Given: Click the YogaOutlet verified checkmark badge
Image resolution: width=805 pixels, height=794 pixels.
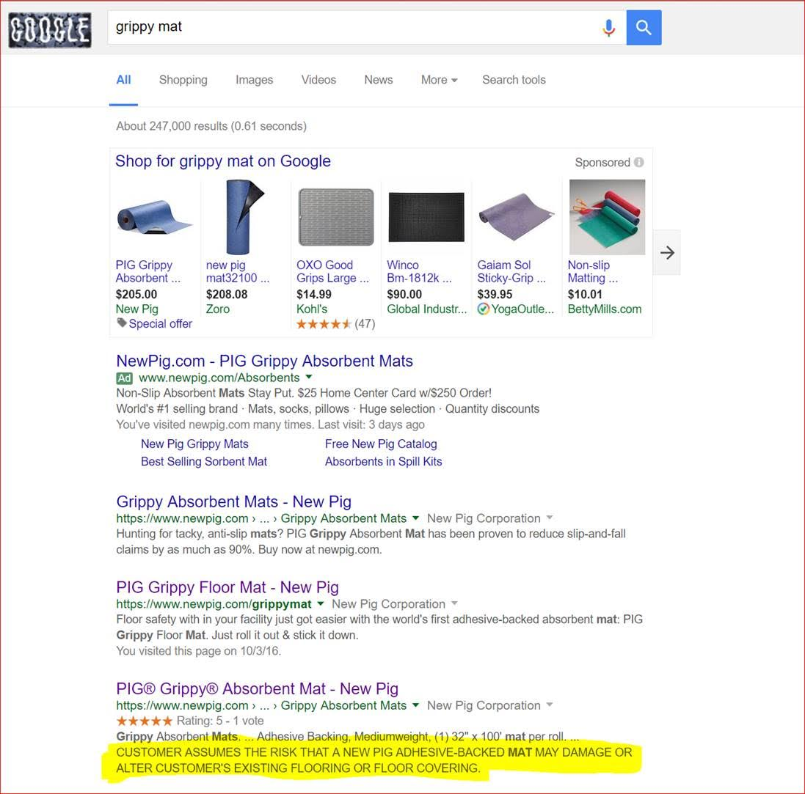Looking at the screenshot, I should point(483,309).
